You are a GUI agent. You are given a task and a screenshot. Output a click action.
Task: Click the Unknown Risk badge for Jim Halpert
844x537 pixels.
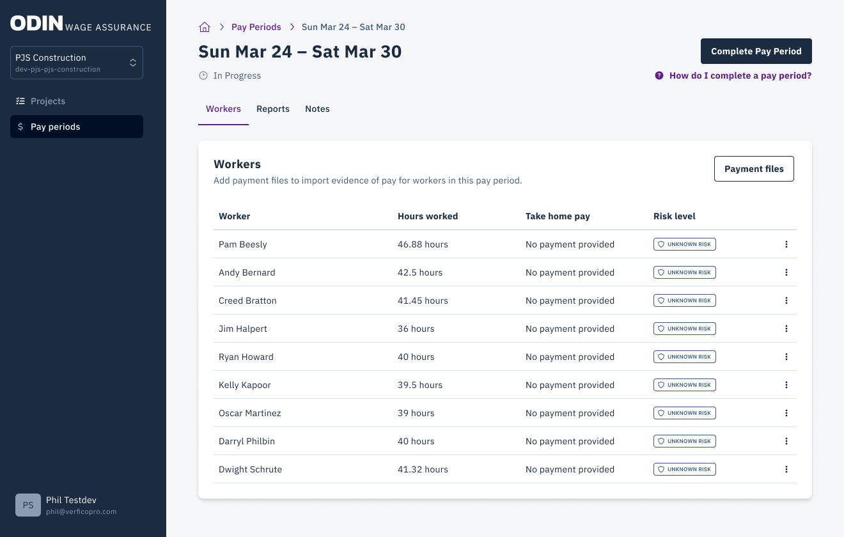(684, 328)
